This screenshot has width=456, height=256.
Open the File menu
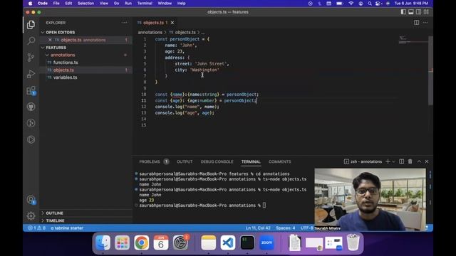[x=56, y=3]
